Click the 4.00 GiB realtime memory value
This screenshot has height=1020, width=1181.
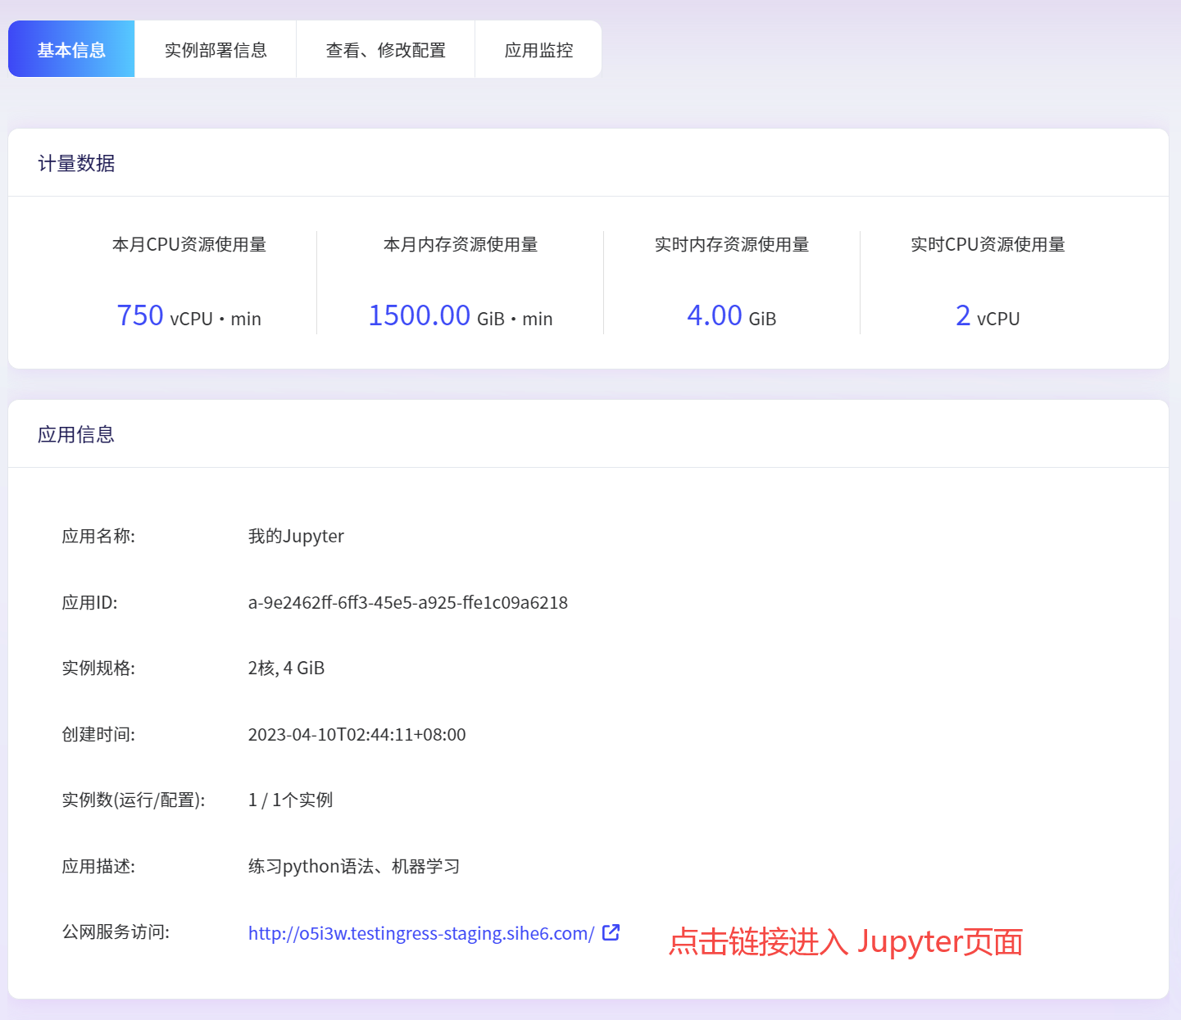pos(731,316)
